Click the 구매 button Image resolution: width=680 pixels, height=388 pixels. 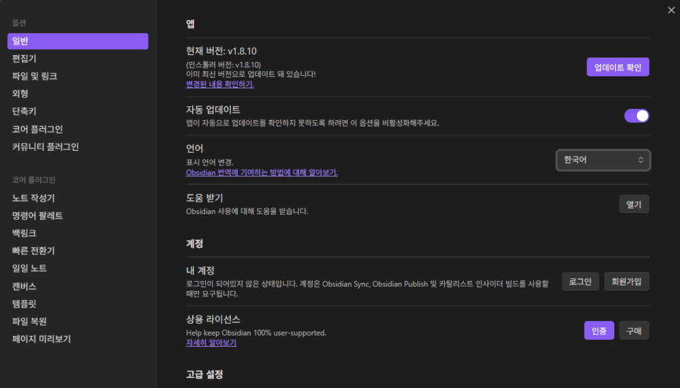634,331
